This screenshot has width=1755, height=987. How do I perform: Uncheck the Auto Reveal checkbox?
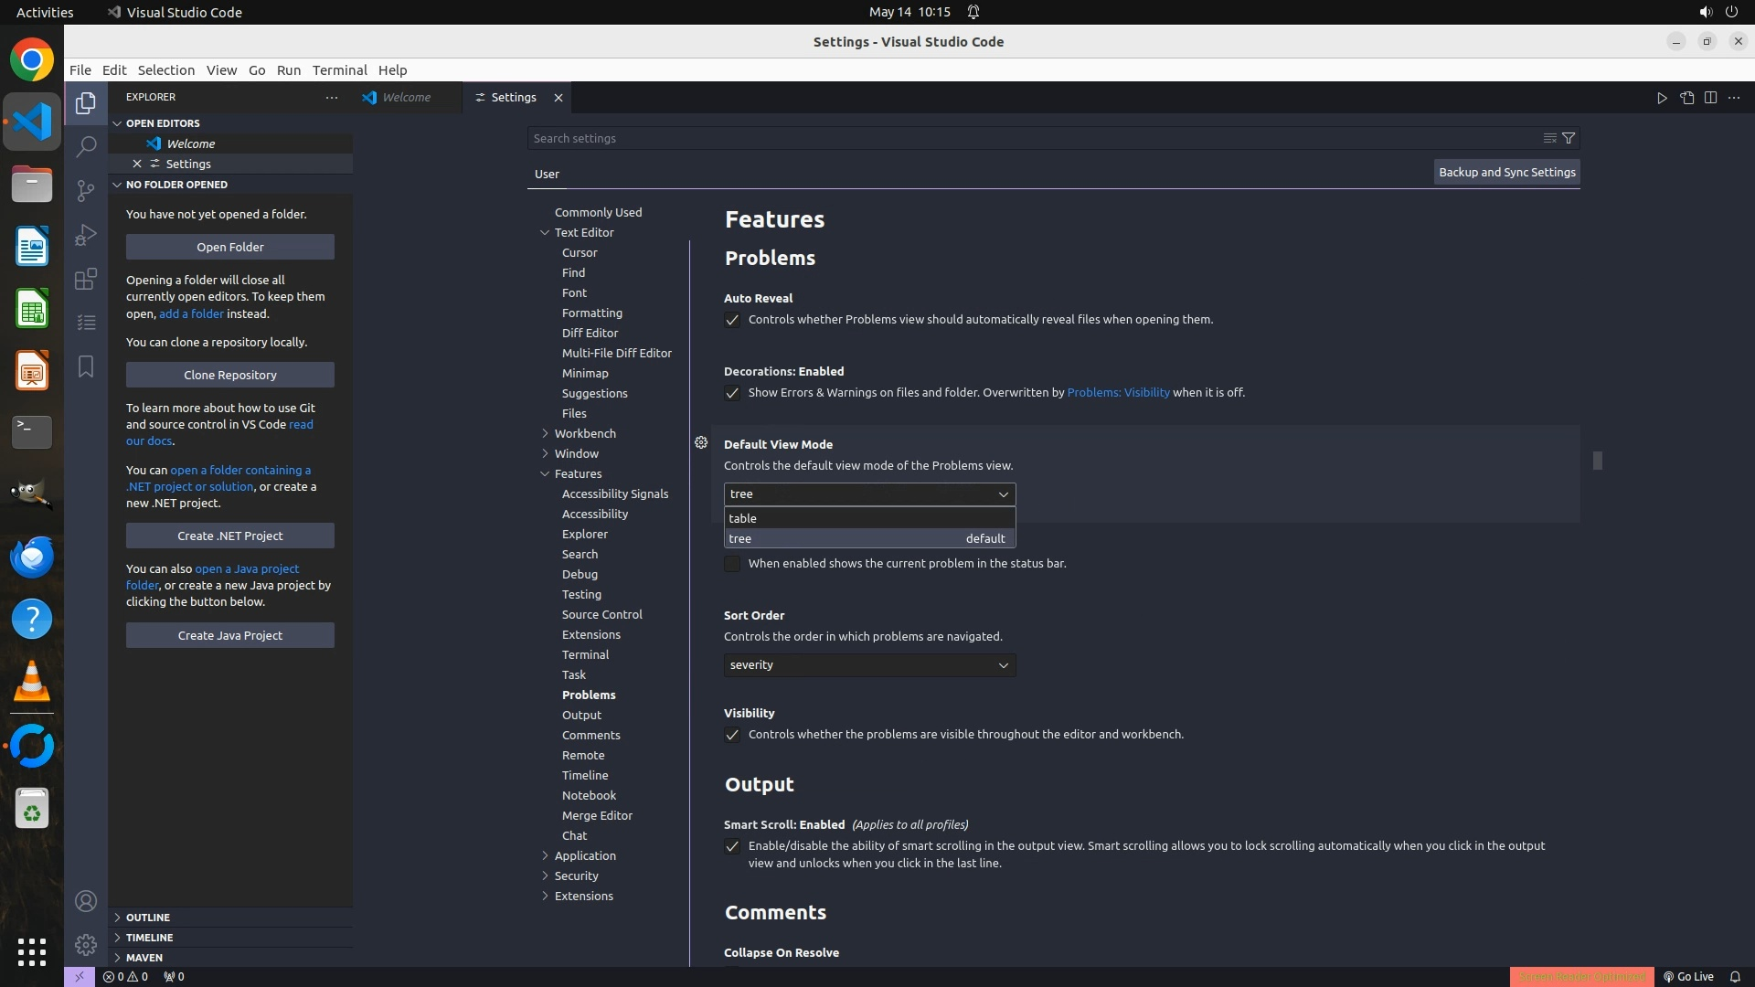[x=732, y=320]
